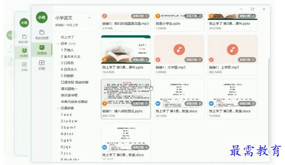Image resolution: width=285 pixels, height=165 pixels.
Task: Open the 我的资源 section in front sidebar
Action: click(42, 34)
